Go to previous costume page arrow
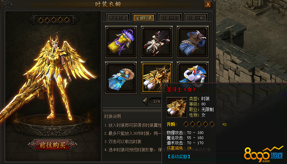The image size is (287, 164). [x=145, y=101]
